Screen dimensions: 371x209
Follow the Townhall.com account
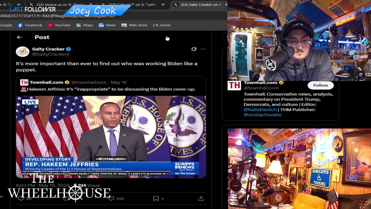pos(321,85)
